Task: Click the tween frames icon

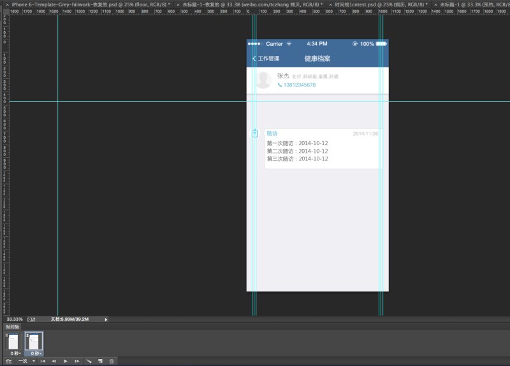Action: tap(89, 361)
